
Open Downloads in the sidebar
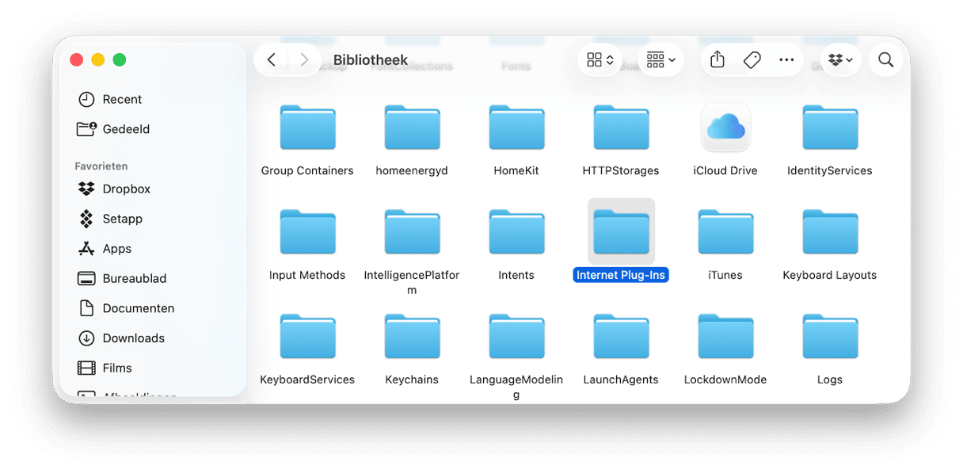(x=121, y=338)
